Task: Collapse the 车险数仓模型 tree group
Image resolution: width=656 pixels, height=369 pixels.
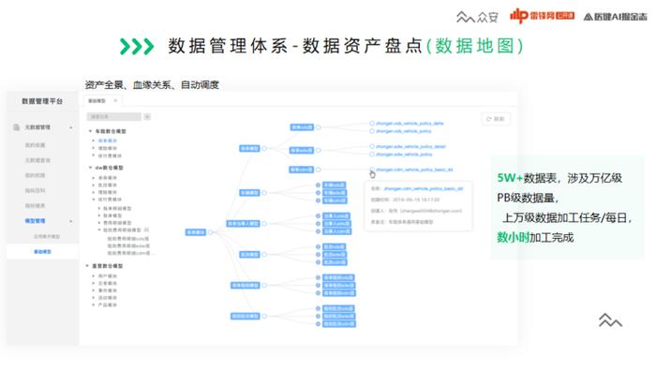Action: 90,131
